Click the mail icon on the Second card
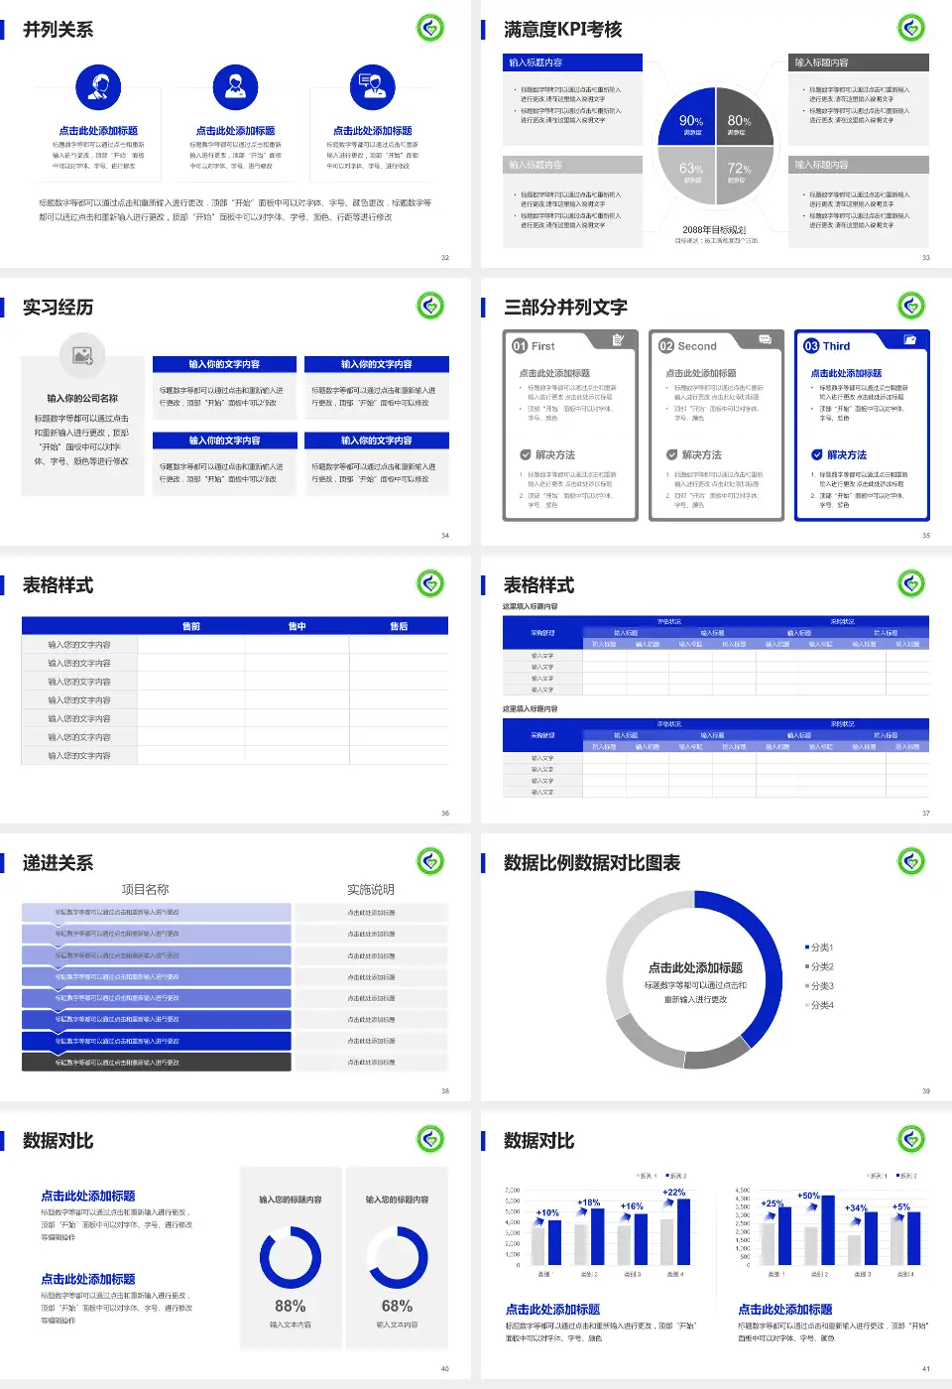952x1389 pixels. click(764, 339)
